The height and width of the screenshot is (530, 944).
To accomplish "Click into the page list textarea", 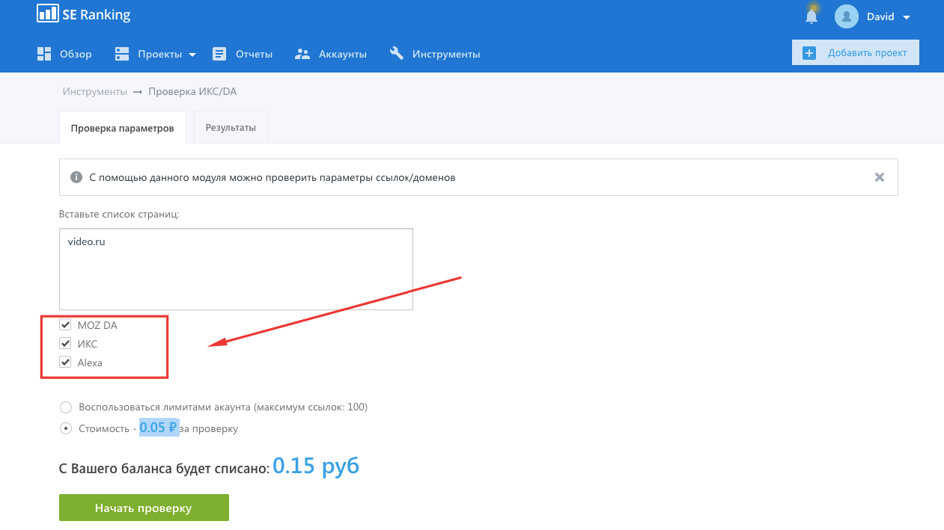I will pyautogui.click(x=236, y=269).
